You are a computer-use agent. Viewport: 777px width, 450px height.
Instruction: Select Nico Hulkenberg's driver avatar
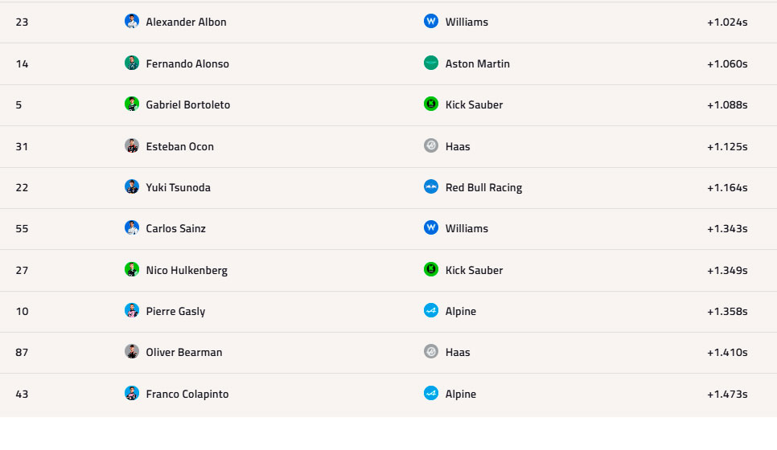coord(132,270)
